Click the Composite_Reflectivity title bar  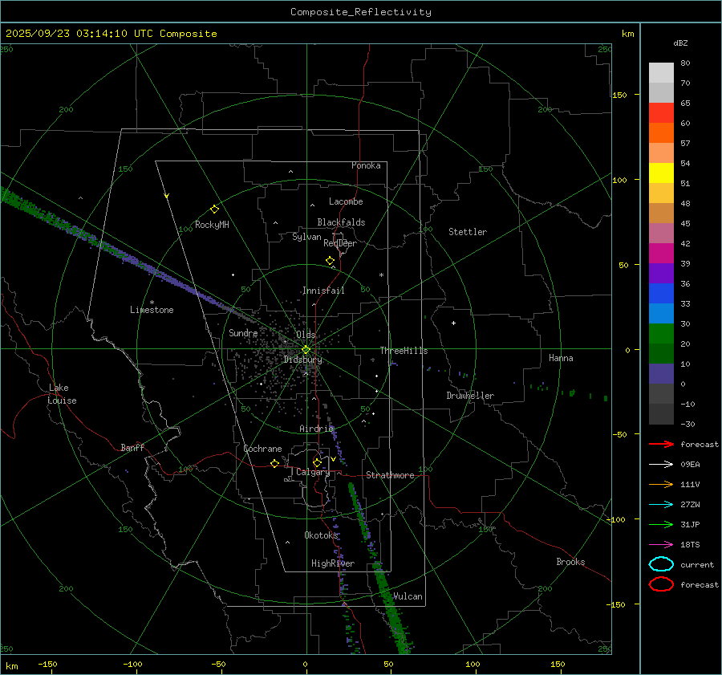[360, 12]
